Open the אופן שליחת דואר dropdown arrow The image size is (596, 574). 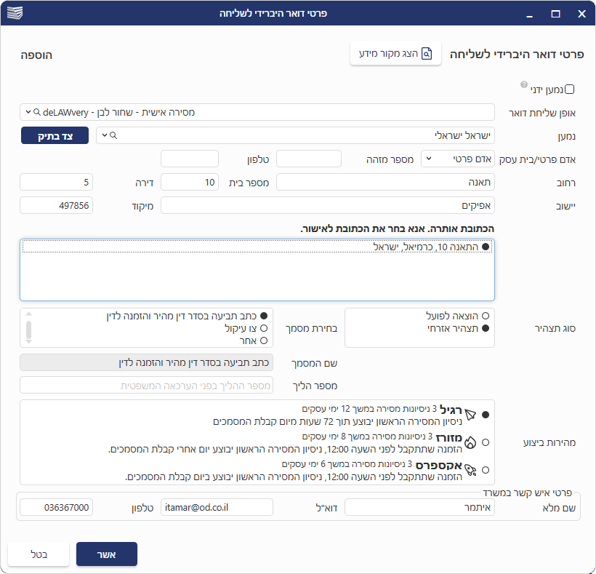28,113
